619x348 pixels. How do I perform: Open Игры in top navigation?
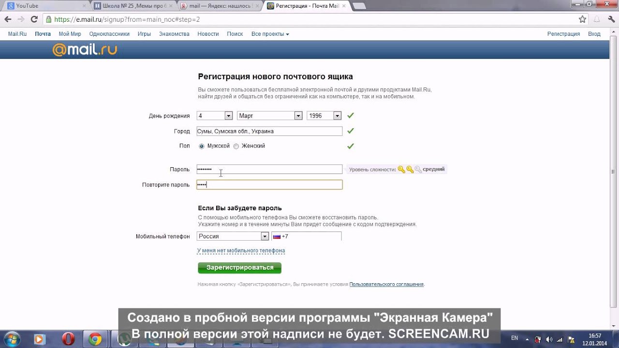(144, 34)
